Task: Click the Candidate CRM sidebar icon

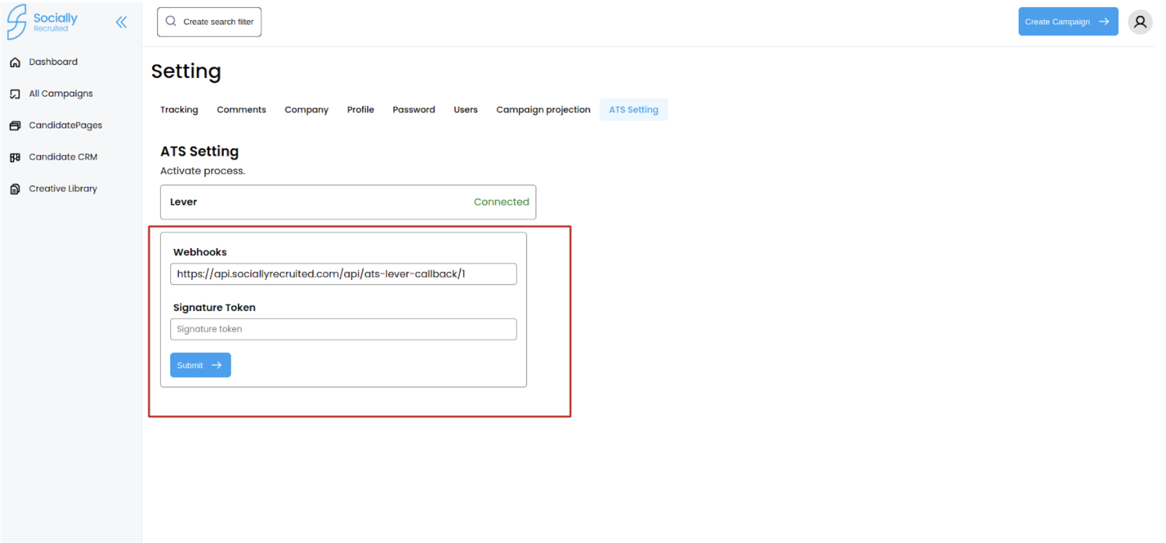Action: (15, 157)
